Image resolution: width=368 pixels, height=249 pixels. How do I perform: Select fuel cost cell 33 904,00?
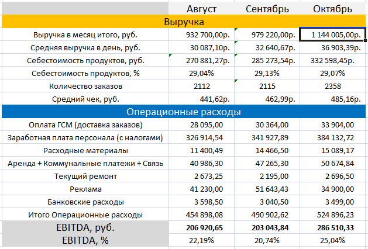[332, 124]
